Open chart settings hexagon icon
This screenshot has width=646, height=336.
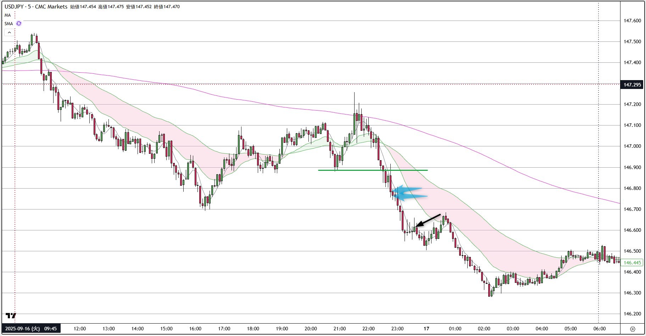(633, 329)
